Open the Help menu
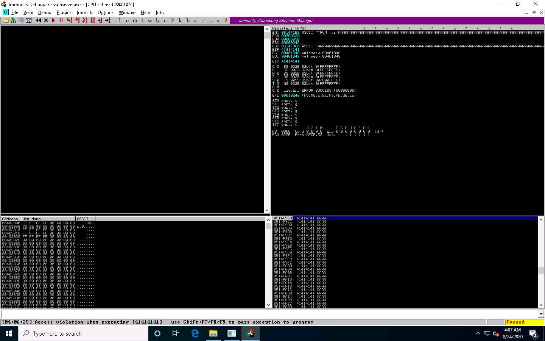 [x=145, y=13]
